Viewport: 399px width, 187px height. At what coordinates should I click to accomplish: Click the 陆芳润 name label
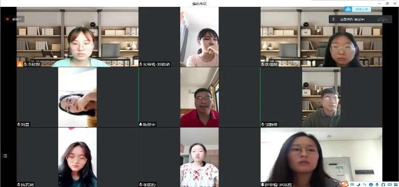(x=27, y=185)
